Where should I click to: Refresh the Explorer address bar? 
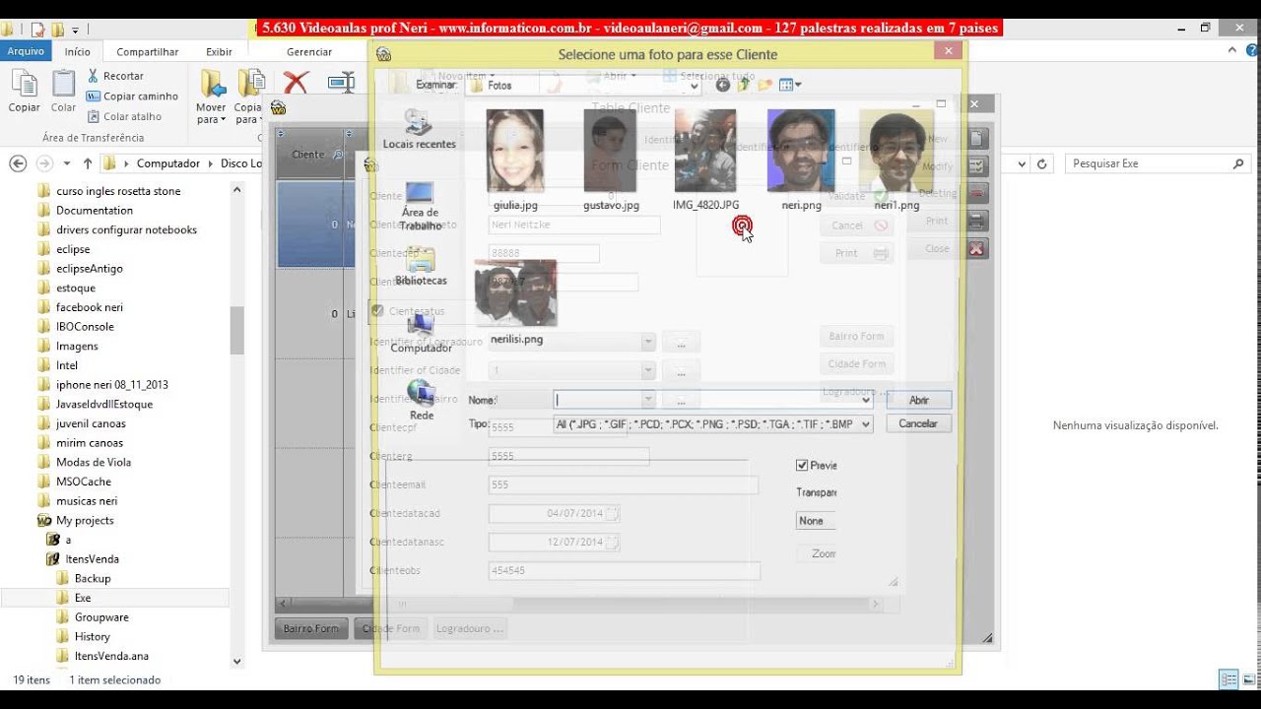pos(1042,163)
